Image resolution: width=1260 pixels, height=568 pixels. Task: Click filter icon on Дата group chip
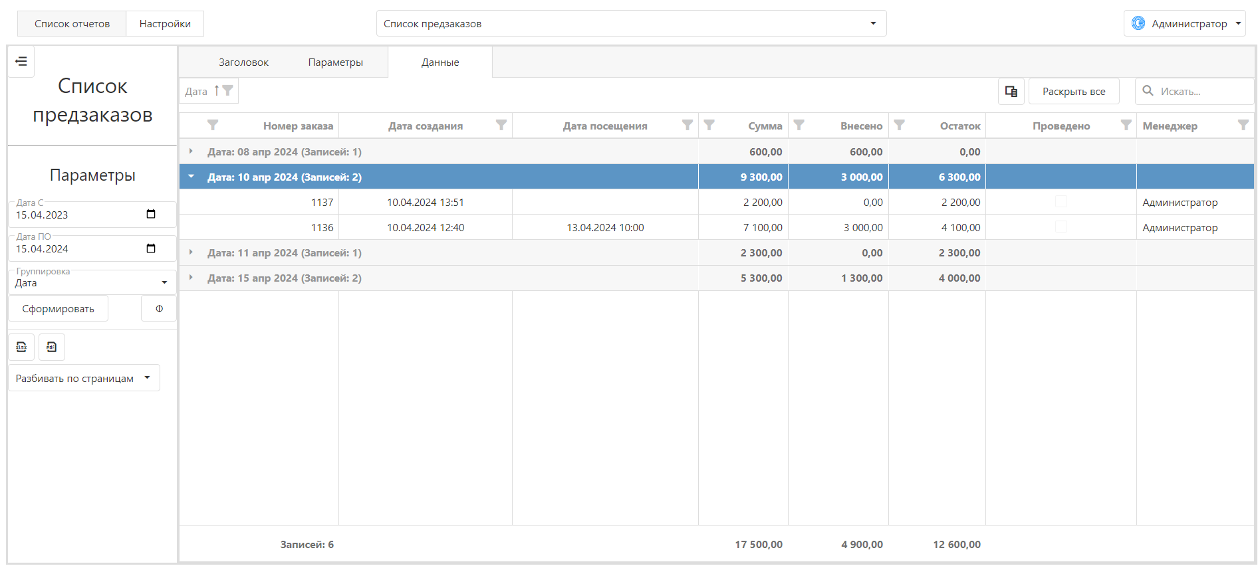point(227,90)
